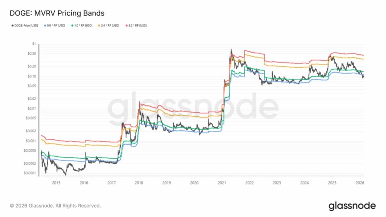Viewport: 386px width, 217px height.
Task: Click the orange 2.4 * RP legend dot
Action: point(99,26)
